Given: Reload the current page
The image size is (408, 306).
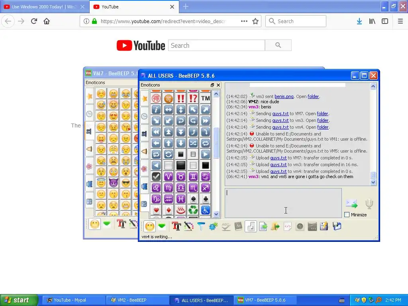Looking at the screenshot, I should tap(34, 21).
